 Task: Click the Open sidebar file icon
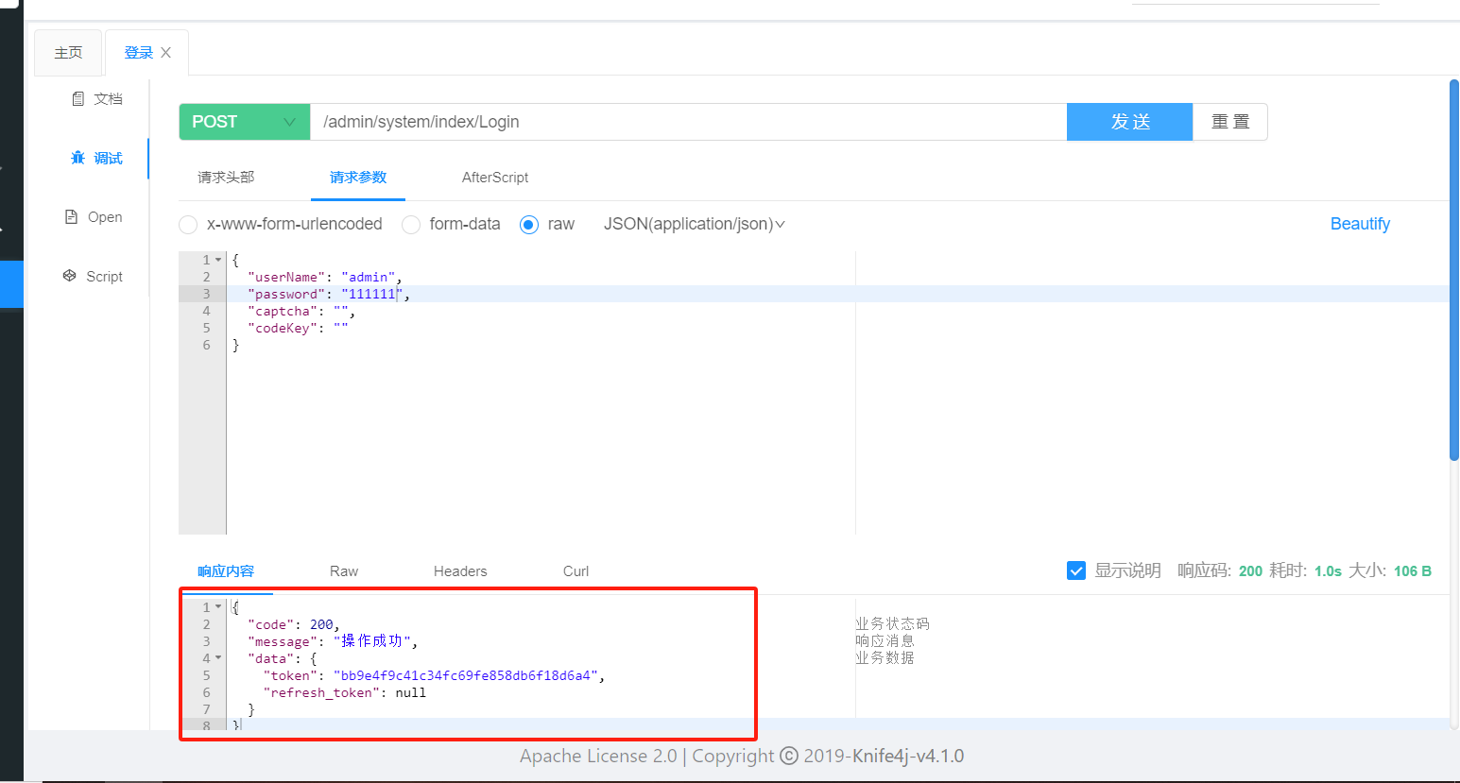[x=71, y=216]
